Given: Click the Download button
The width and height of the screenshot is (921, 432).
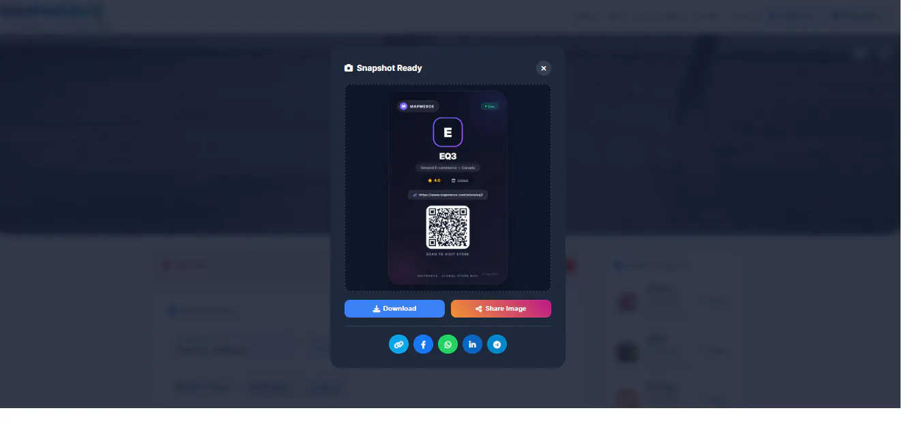Looking at the screenshot, I should (394, 309).
